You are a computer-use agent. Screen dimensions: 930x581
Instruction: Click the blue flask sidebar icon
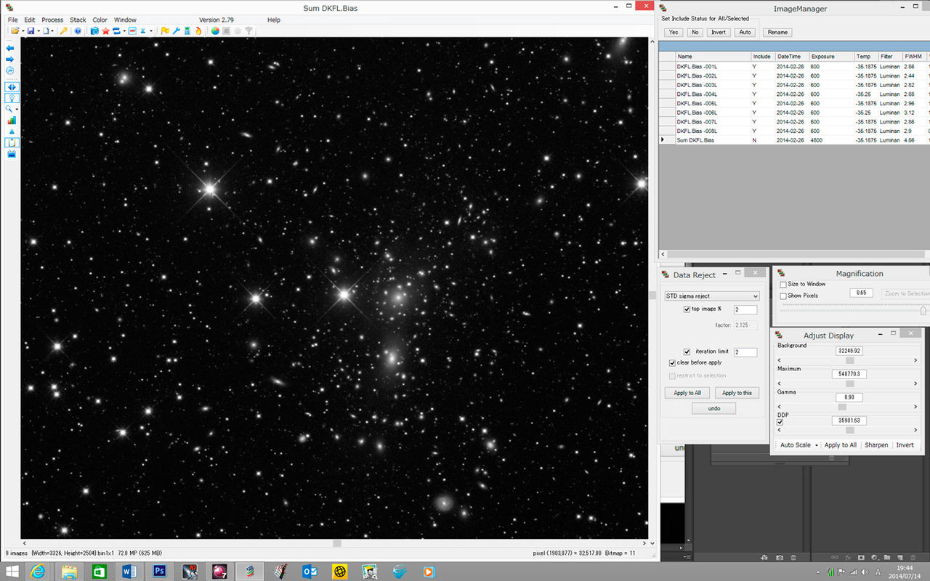pyautogui.click(x=11, y=131)
